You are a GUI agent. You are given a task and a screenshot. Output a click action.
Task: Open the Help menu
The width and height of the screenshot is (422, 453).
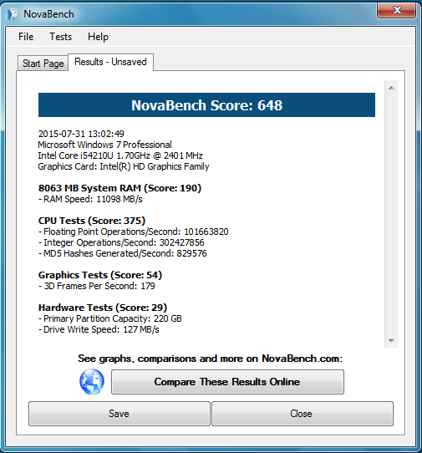[98, 37]
